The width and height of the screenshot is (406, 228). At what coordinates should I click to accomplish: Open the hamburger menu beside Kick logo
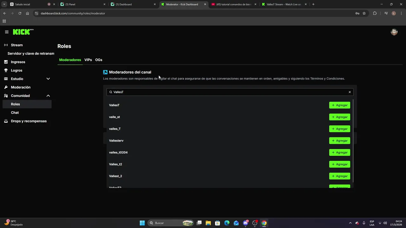[x=7, y=32]
